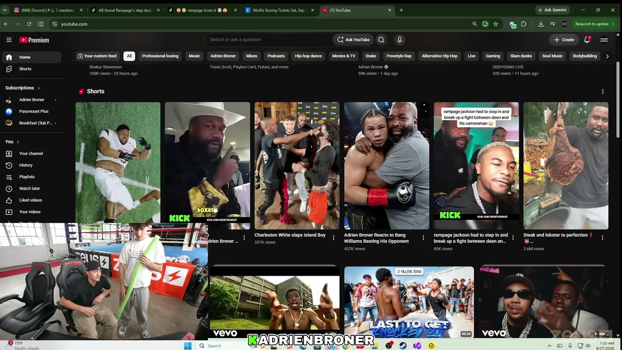View site information for youtube.com

tap(55, 24)
